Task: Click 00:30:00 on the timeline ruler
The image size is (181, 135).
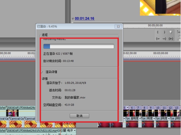Action: (x=5, y=53)
